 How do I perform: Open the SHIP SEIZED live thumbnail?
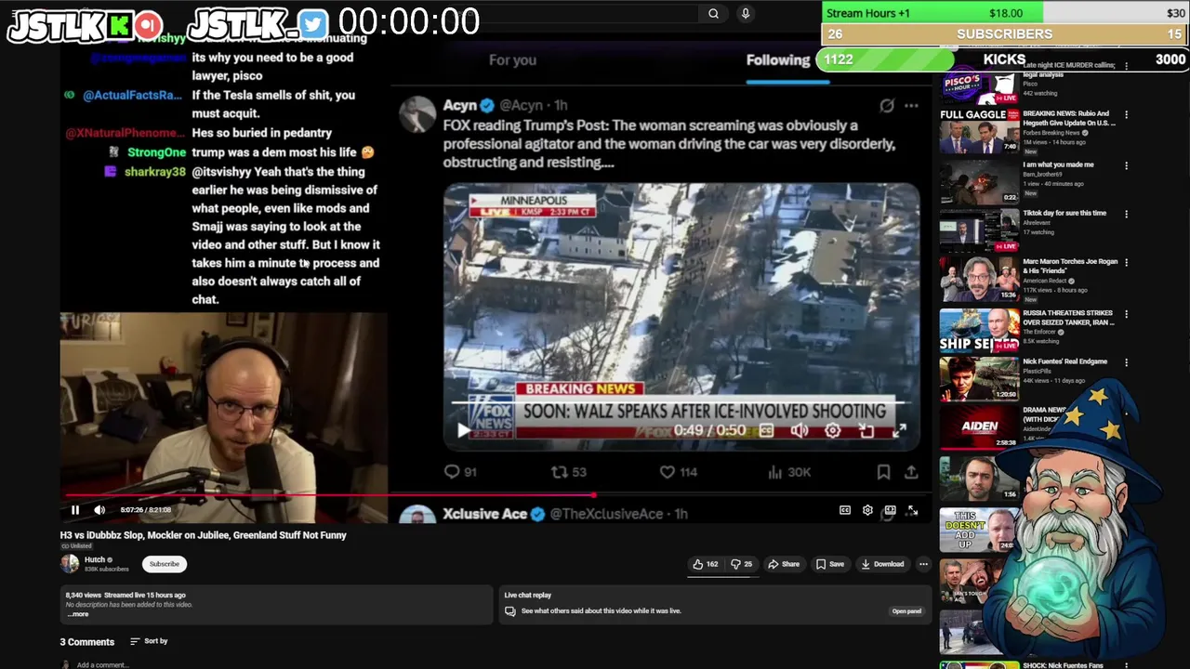(x=979, y=330)
